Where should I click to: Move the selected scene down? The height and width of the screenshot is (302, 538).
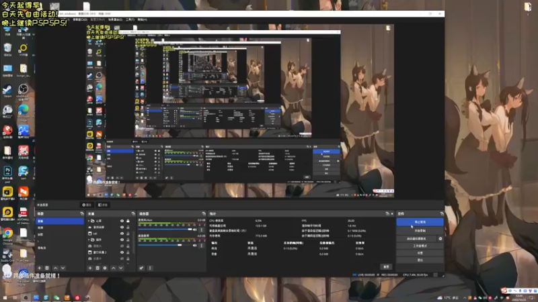[63, 268]
